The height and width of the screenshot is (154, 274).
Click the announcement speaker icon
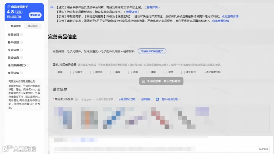point(52,7)
